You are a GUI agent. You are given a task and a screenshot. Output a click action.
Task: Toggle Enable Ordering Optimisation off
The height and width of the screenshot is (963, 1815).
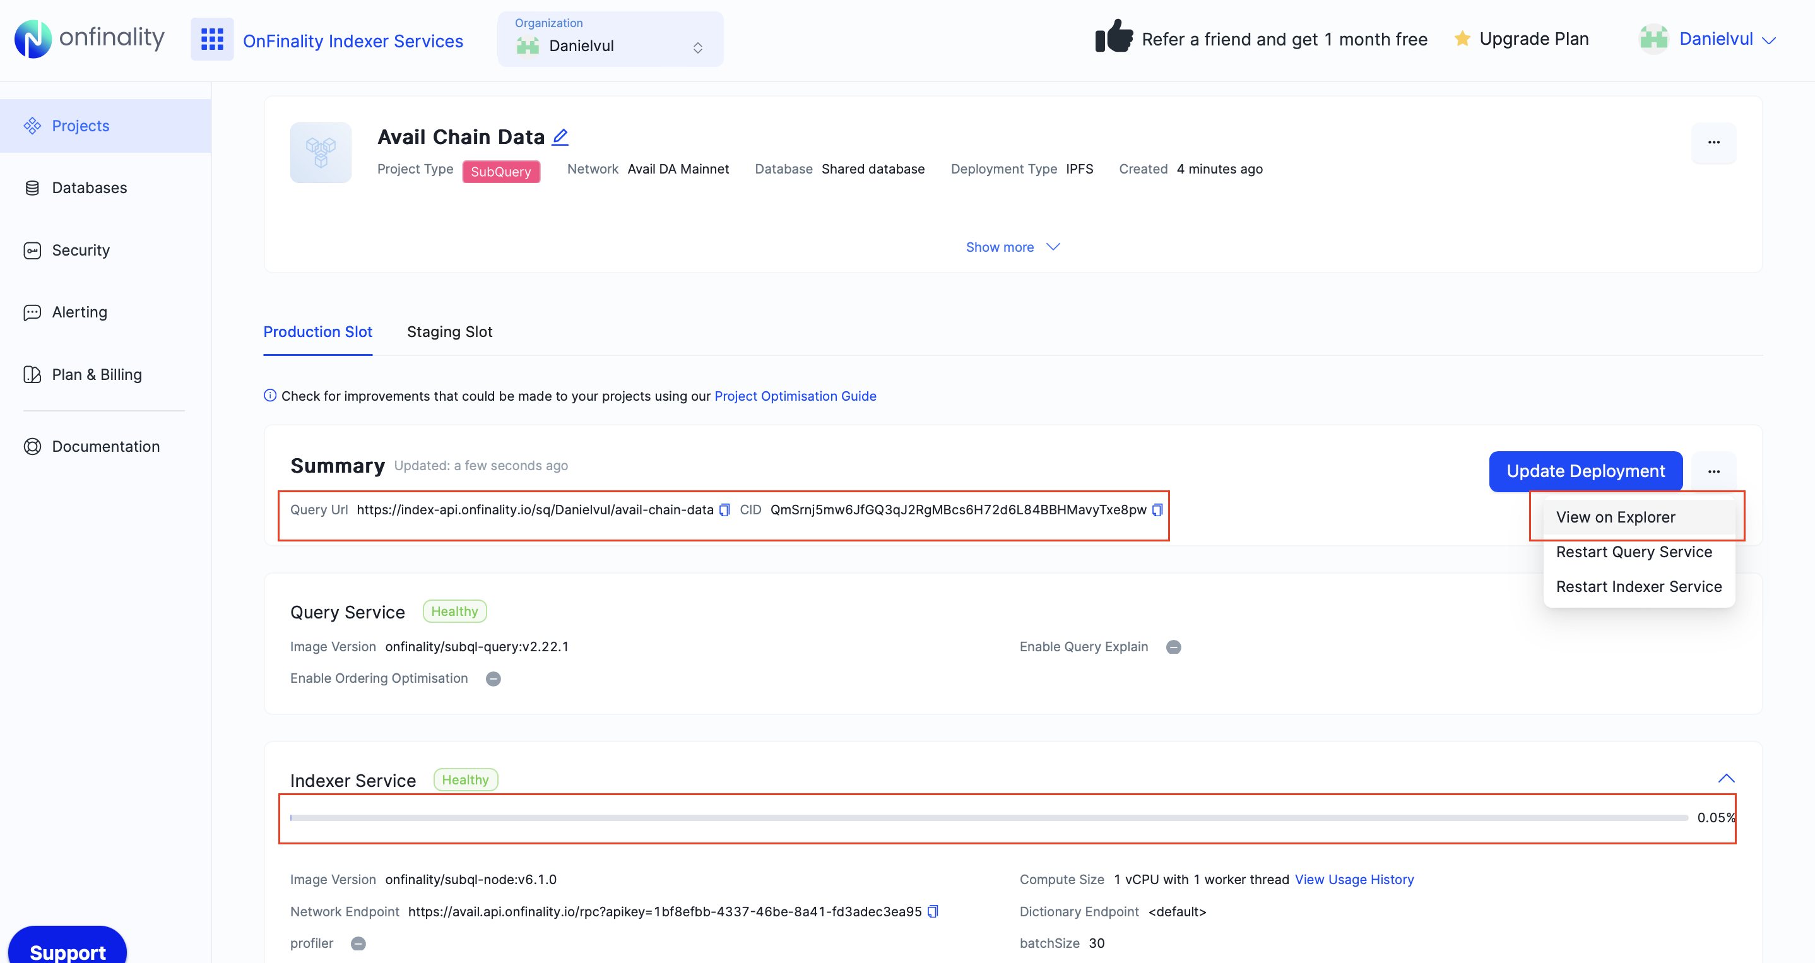pos(494,678)
